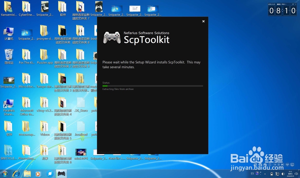The height and width of the screenshot is (178, 300).
Task: Open the Puzzler.app folder
Action: tap(45, 57)
